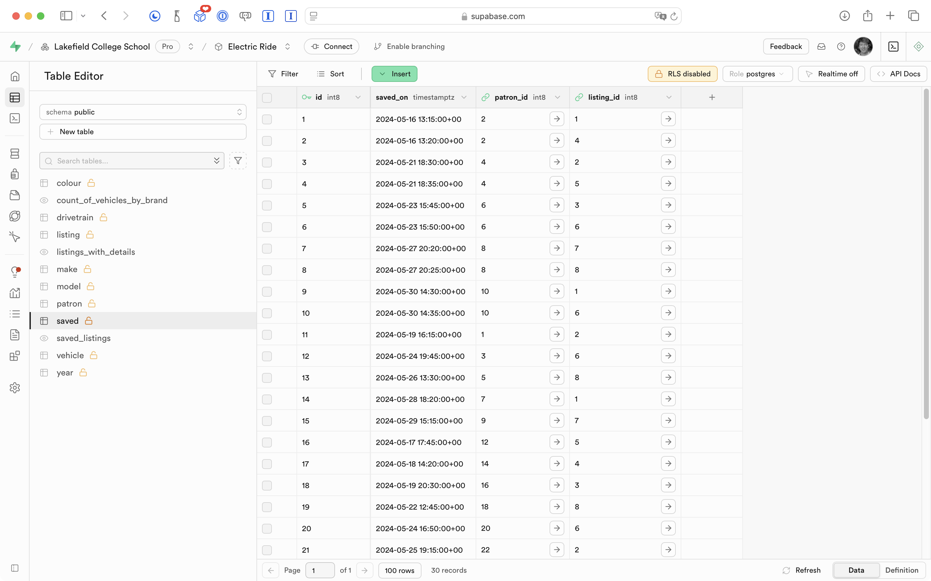
Task: Click the green Insert button
Action: pyautogui.click(x=394, y=74)
